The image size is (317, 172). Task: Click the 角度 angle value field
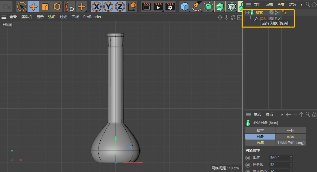pos(281,158)
